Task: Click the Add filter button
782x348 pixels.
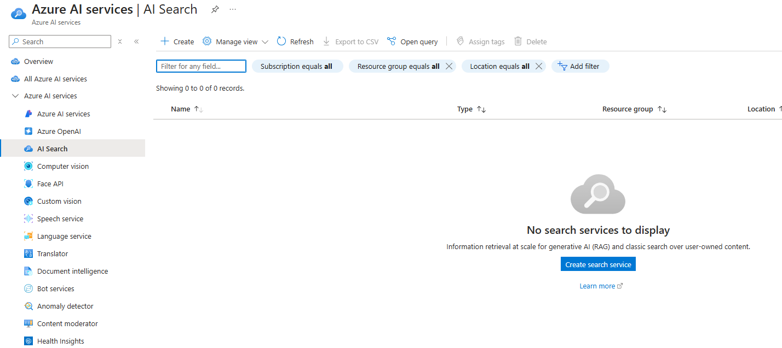Action: point(580,66)
